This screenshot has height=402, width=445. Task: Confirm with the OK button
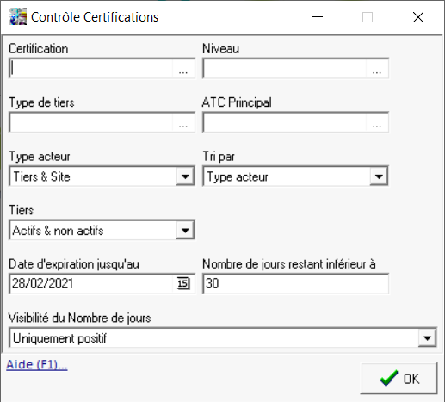[399, 379]
